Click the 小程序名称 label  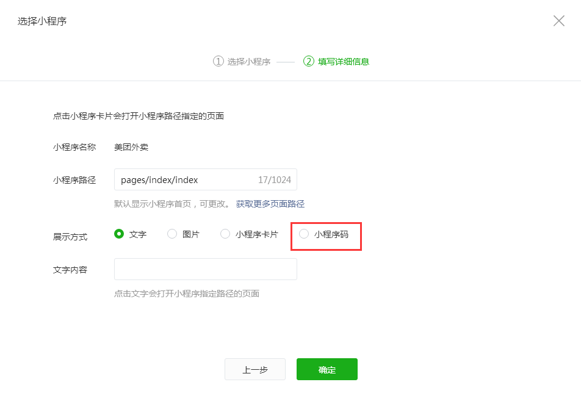tap(74, 148)
